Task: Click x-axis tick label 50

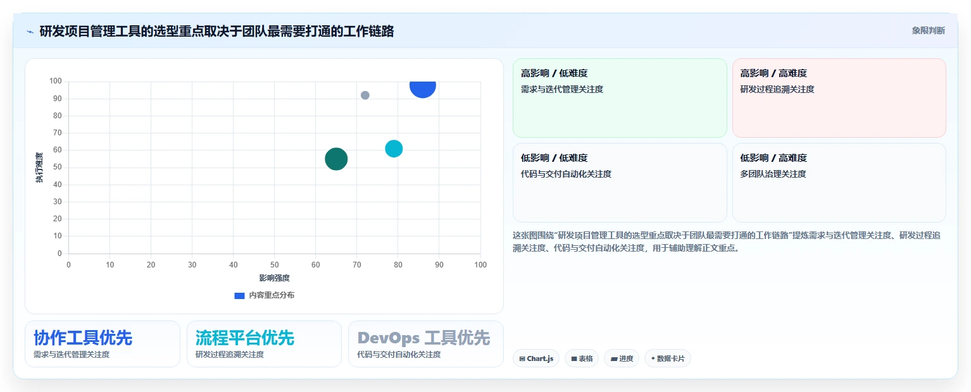Action: (274, 265)
